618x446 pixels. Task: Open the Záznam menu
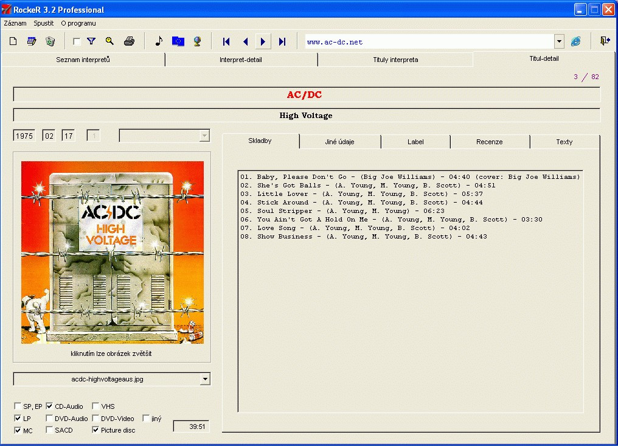click(x=15, y=23)
